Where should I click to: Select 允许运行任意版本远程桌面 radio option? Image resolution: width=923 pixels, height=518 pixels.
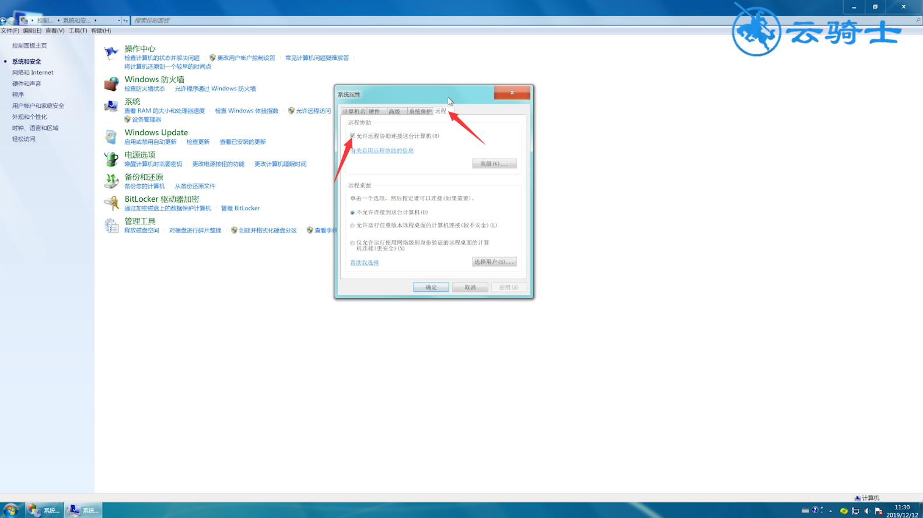click(352, 225)
